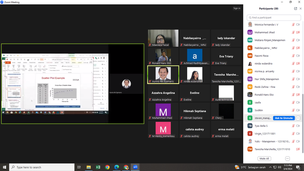Click saufa microphone icon

[x=294, y=103]
